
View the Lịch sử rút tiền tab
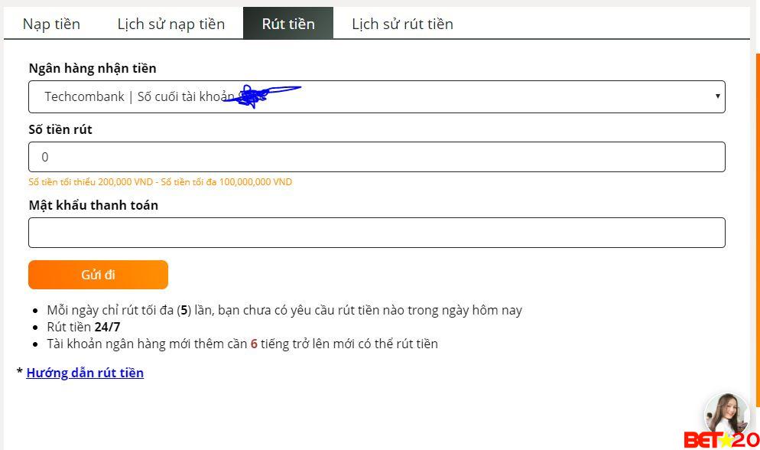tap(401, 24)
